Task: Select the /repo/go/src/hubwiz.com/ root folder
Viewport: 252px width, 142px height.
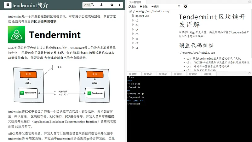Action: click(x=151, y=11)
